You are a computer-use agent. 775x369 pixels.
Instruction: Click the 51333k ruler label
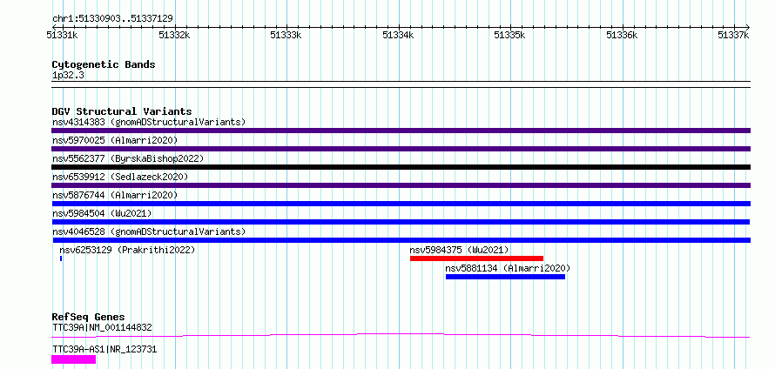pyautogui.click(x=286, y=35)
